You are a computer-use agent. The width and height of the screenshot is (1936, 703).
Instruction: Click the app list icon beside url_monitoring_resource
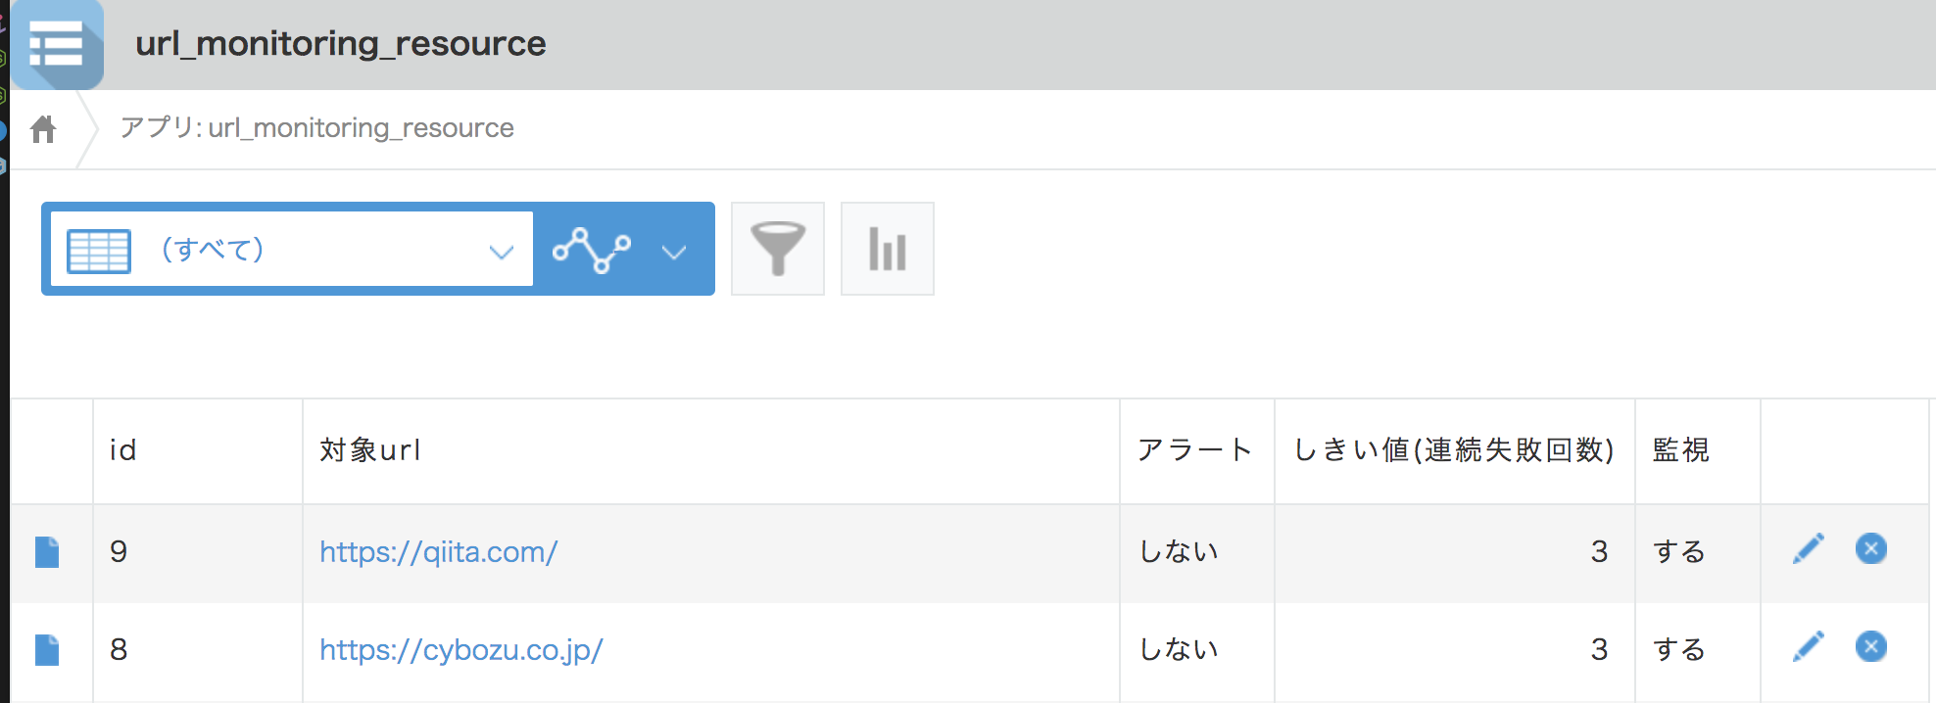pyautogui.click(x=57, y=45)
